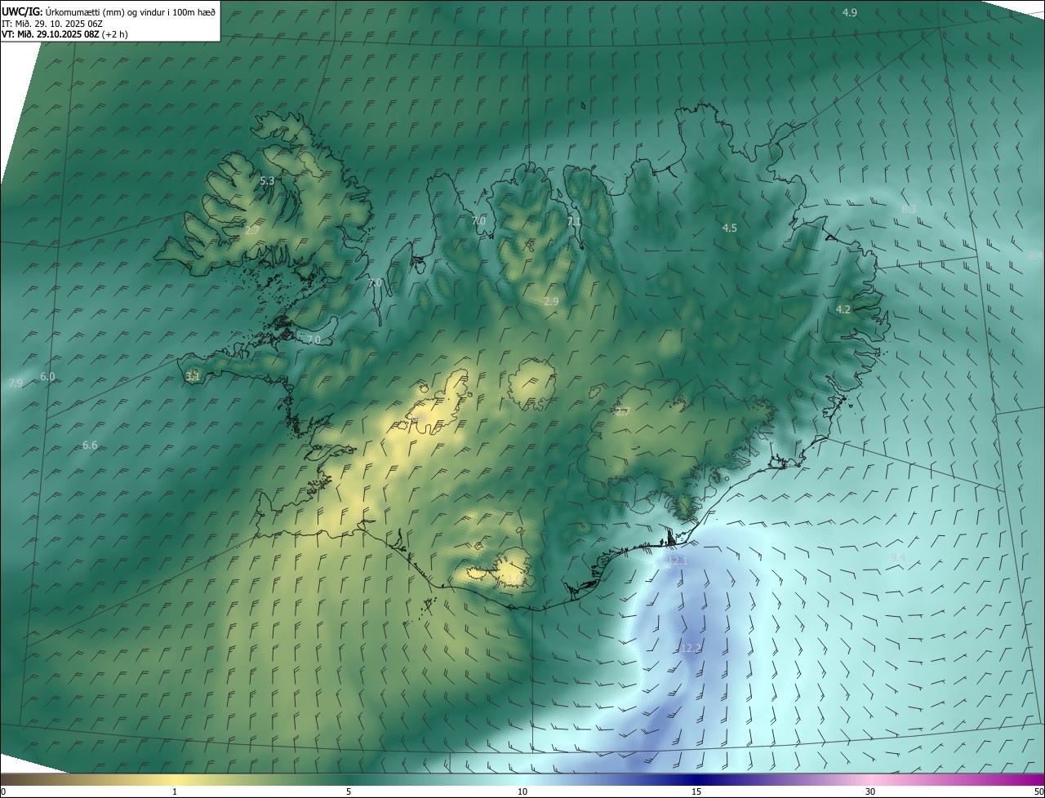Click the 3.1 value label

point(193,377)
